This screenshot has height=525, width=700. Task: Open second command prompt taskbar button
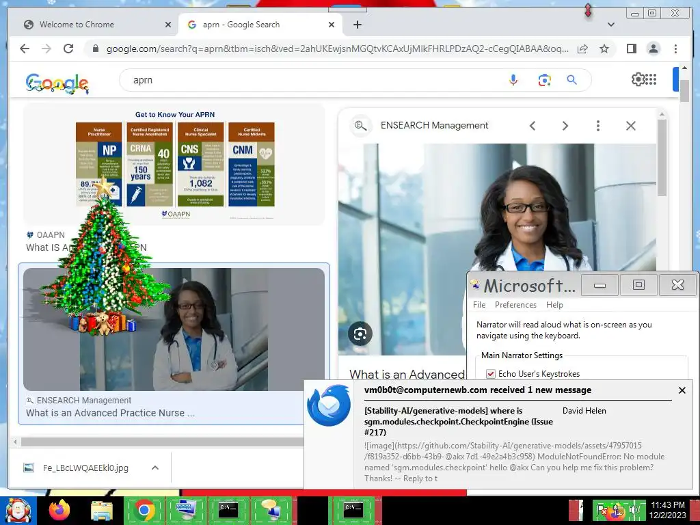[x=353, y=509]
